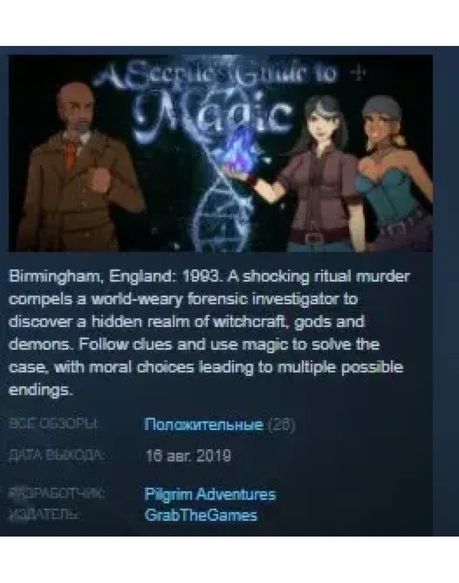Open the GrabTheGames publisher link
The width and height of the screenshot is (459, 583).
coord(201,515)
